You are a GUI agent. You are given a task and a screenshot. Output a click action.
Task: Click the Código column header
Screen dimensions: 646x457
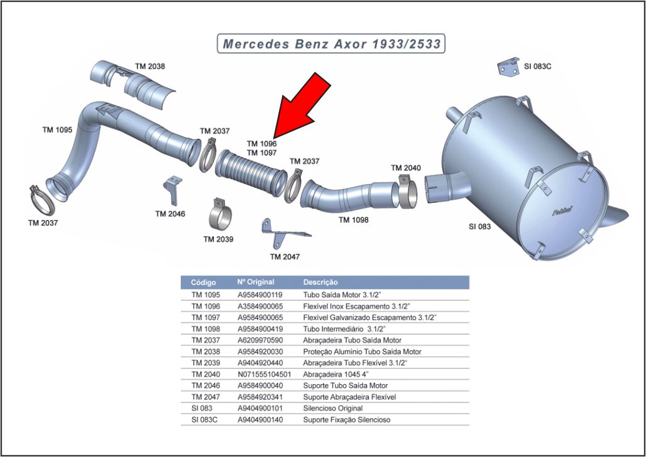point(204,282)
